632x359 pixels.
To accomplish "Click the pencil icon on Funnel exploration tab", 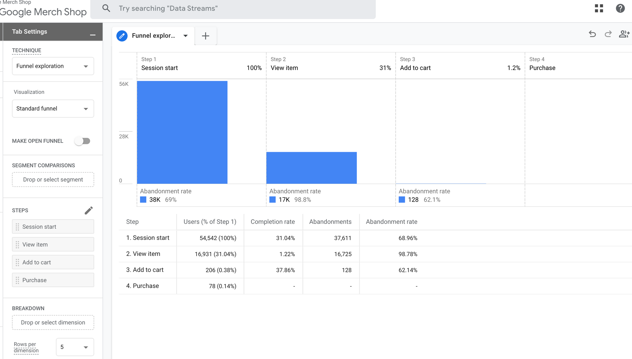I will (x=122, y=36).
